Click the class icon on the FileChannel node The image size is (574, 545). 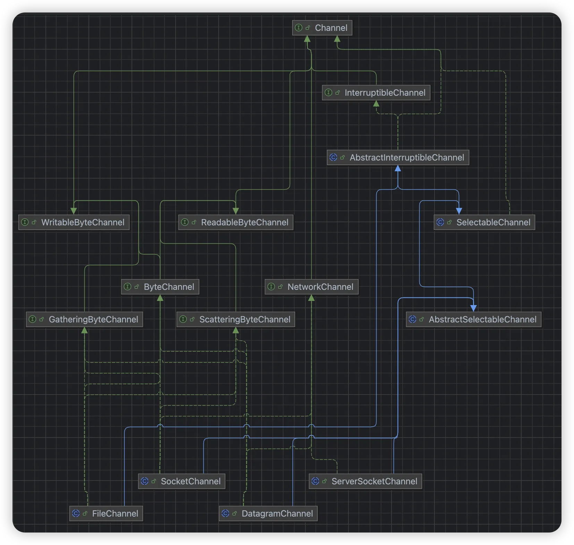pos(76,513)
